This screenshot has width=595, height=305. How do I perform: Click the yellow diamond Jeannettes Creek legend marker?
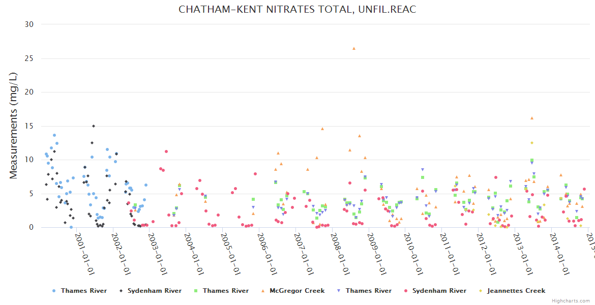pos(481,291)
